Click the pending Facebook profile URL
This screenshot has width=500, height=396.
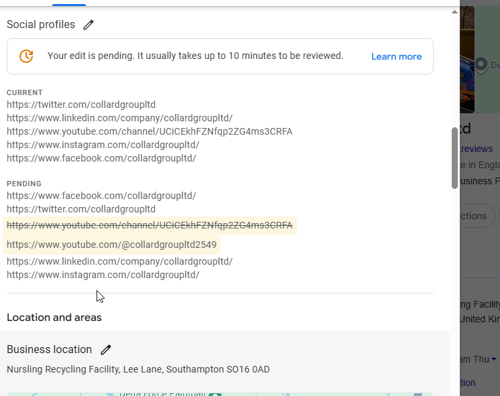101,196
